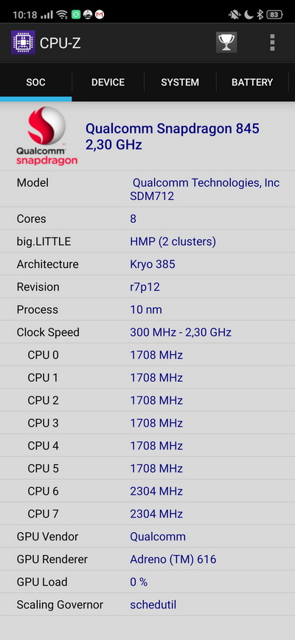Tap the Model row showing SDM712
Viewport: 295px width, 640px height.
147,189
